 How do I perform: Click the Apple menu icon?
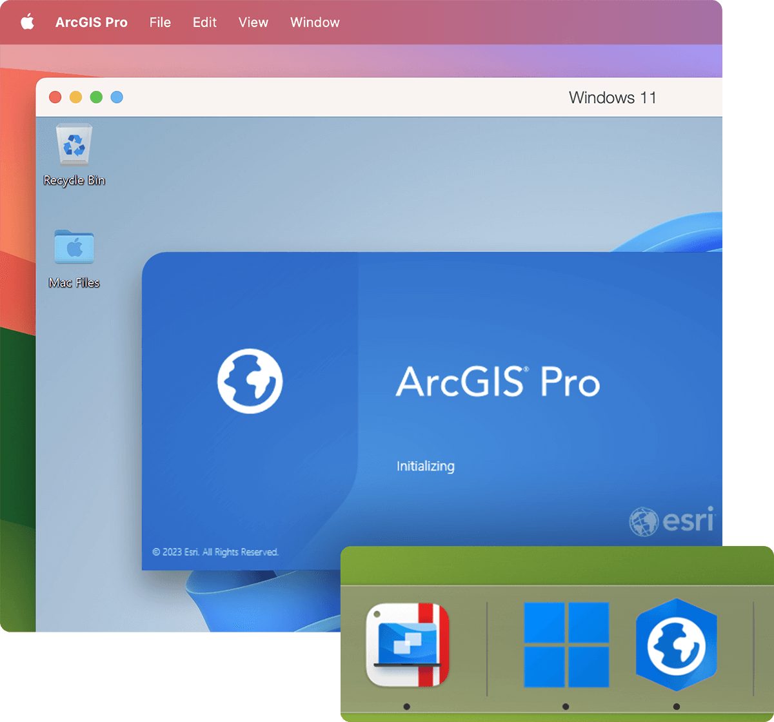click(x=26, y=22)
